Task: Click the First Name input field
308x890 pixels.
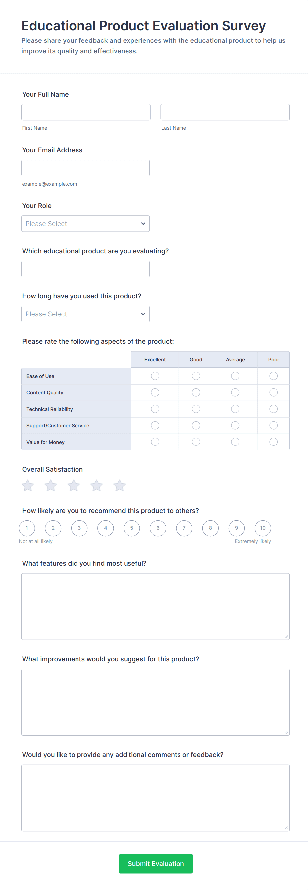Action: [86, 112]
